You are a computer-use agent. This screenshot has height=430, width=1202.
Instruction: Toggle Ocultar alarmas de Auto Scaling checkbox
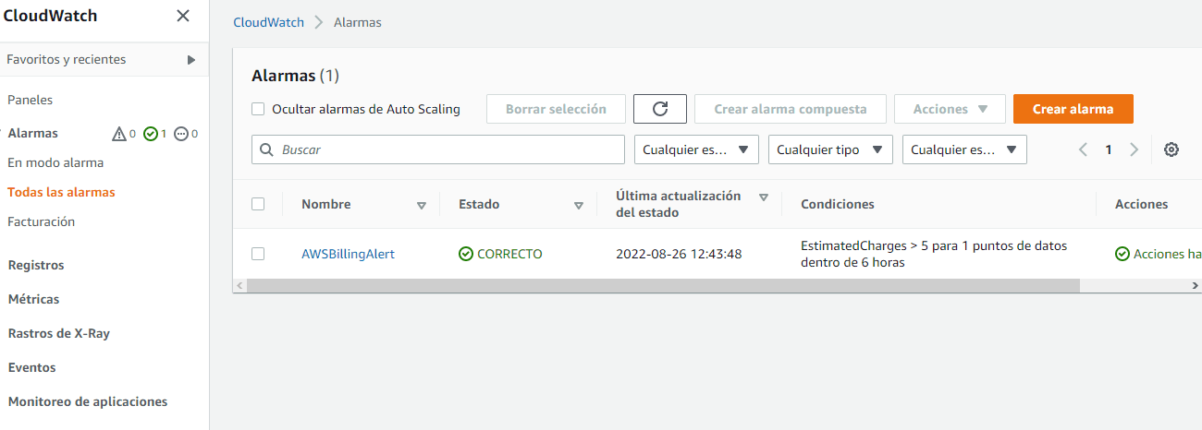(259, 109)
